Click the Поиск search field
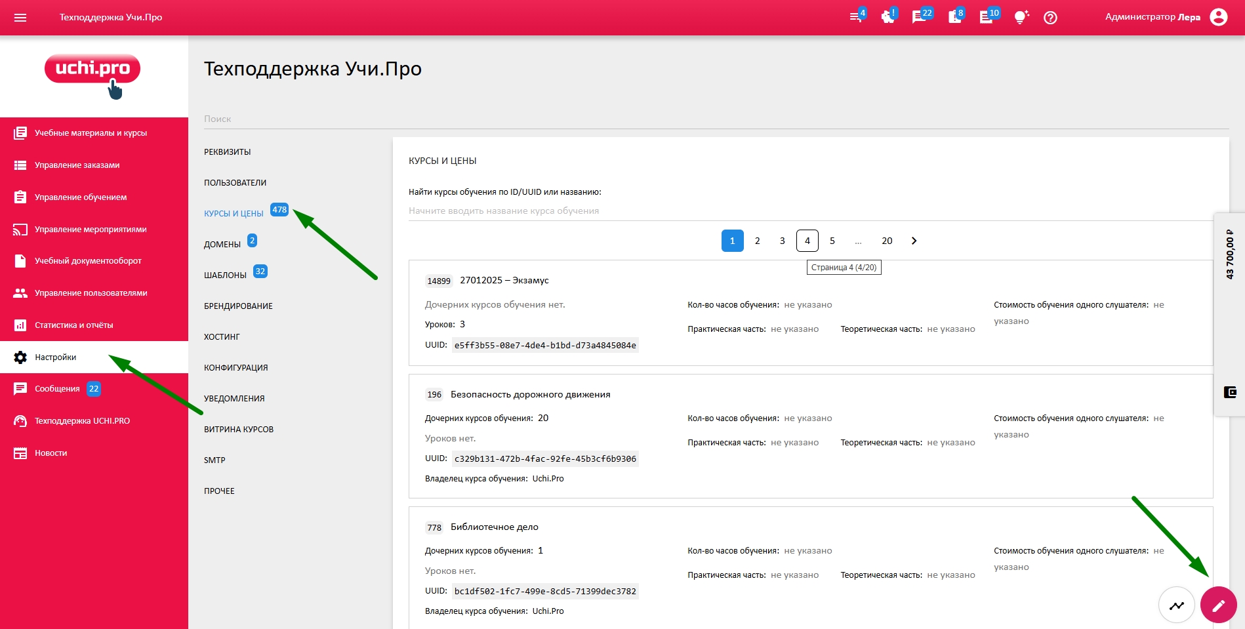The height and width of the screenshot is (629, 1245). (x=716, y=119)
